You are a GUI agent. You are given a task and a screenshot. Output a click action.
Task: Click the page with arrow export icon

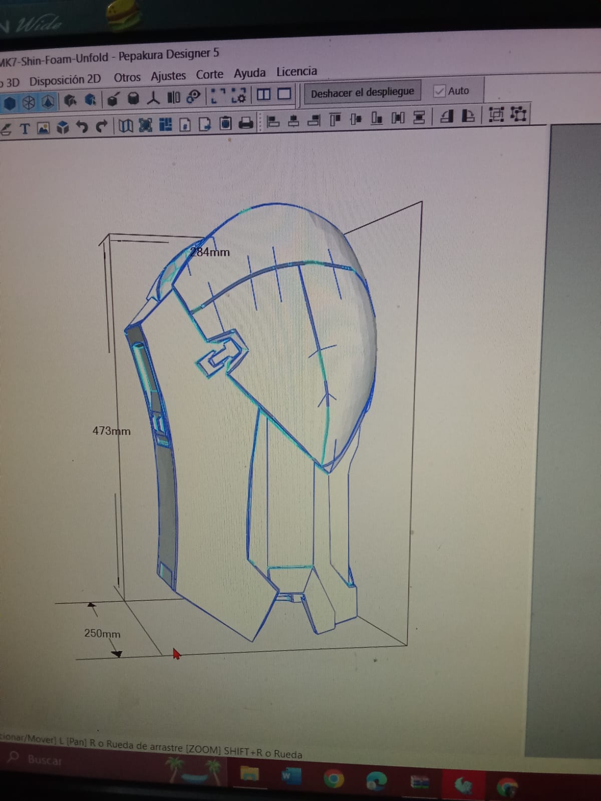tap(205, 124)
